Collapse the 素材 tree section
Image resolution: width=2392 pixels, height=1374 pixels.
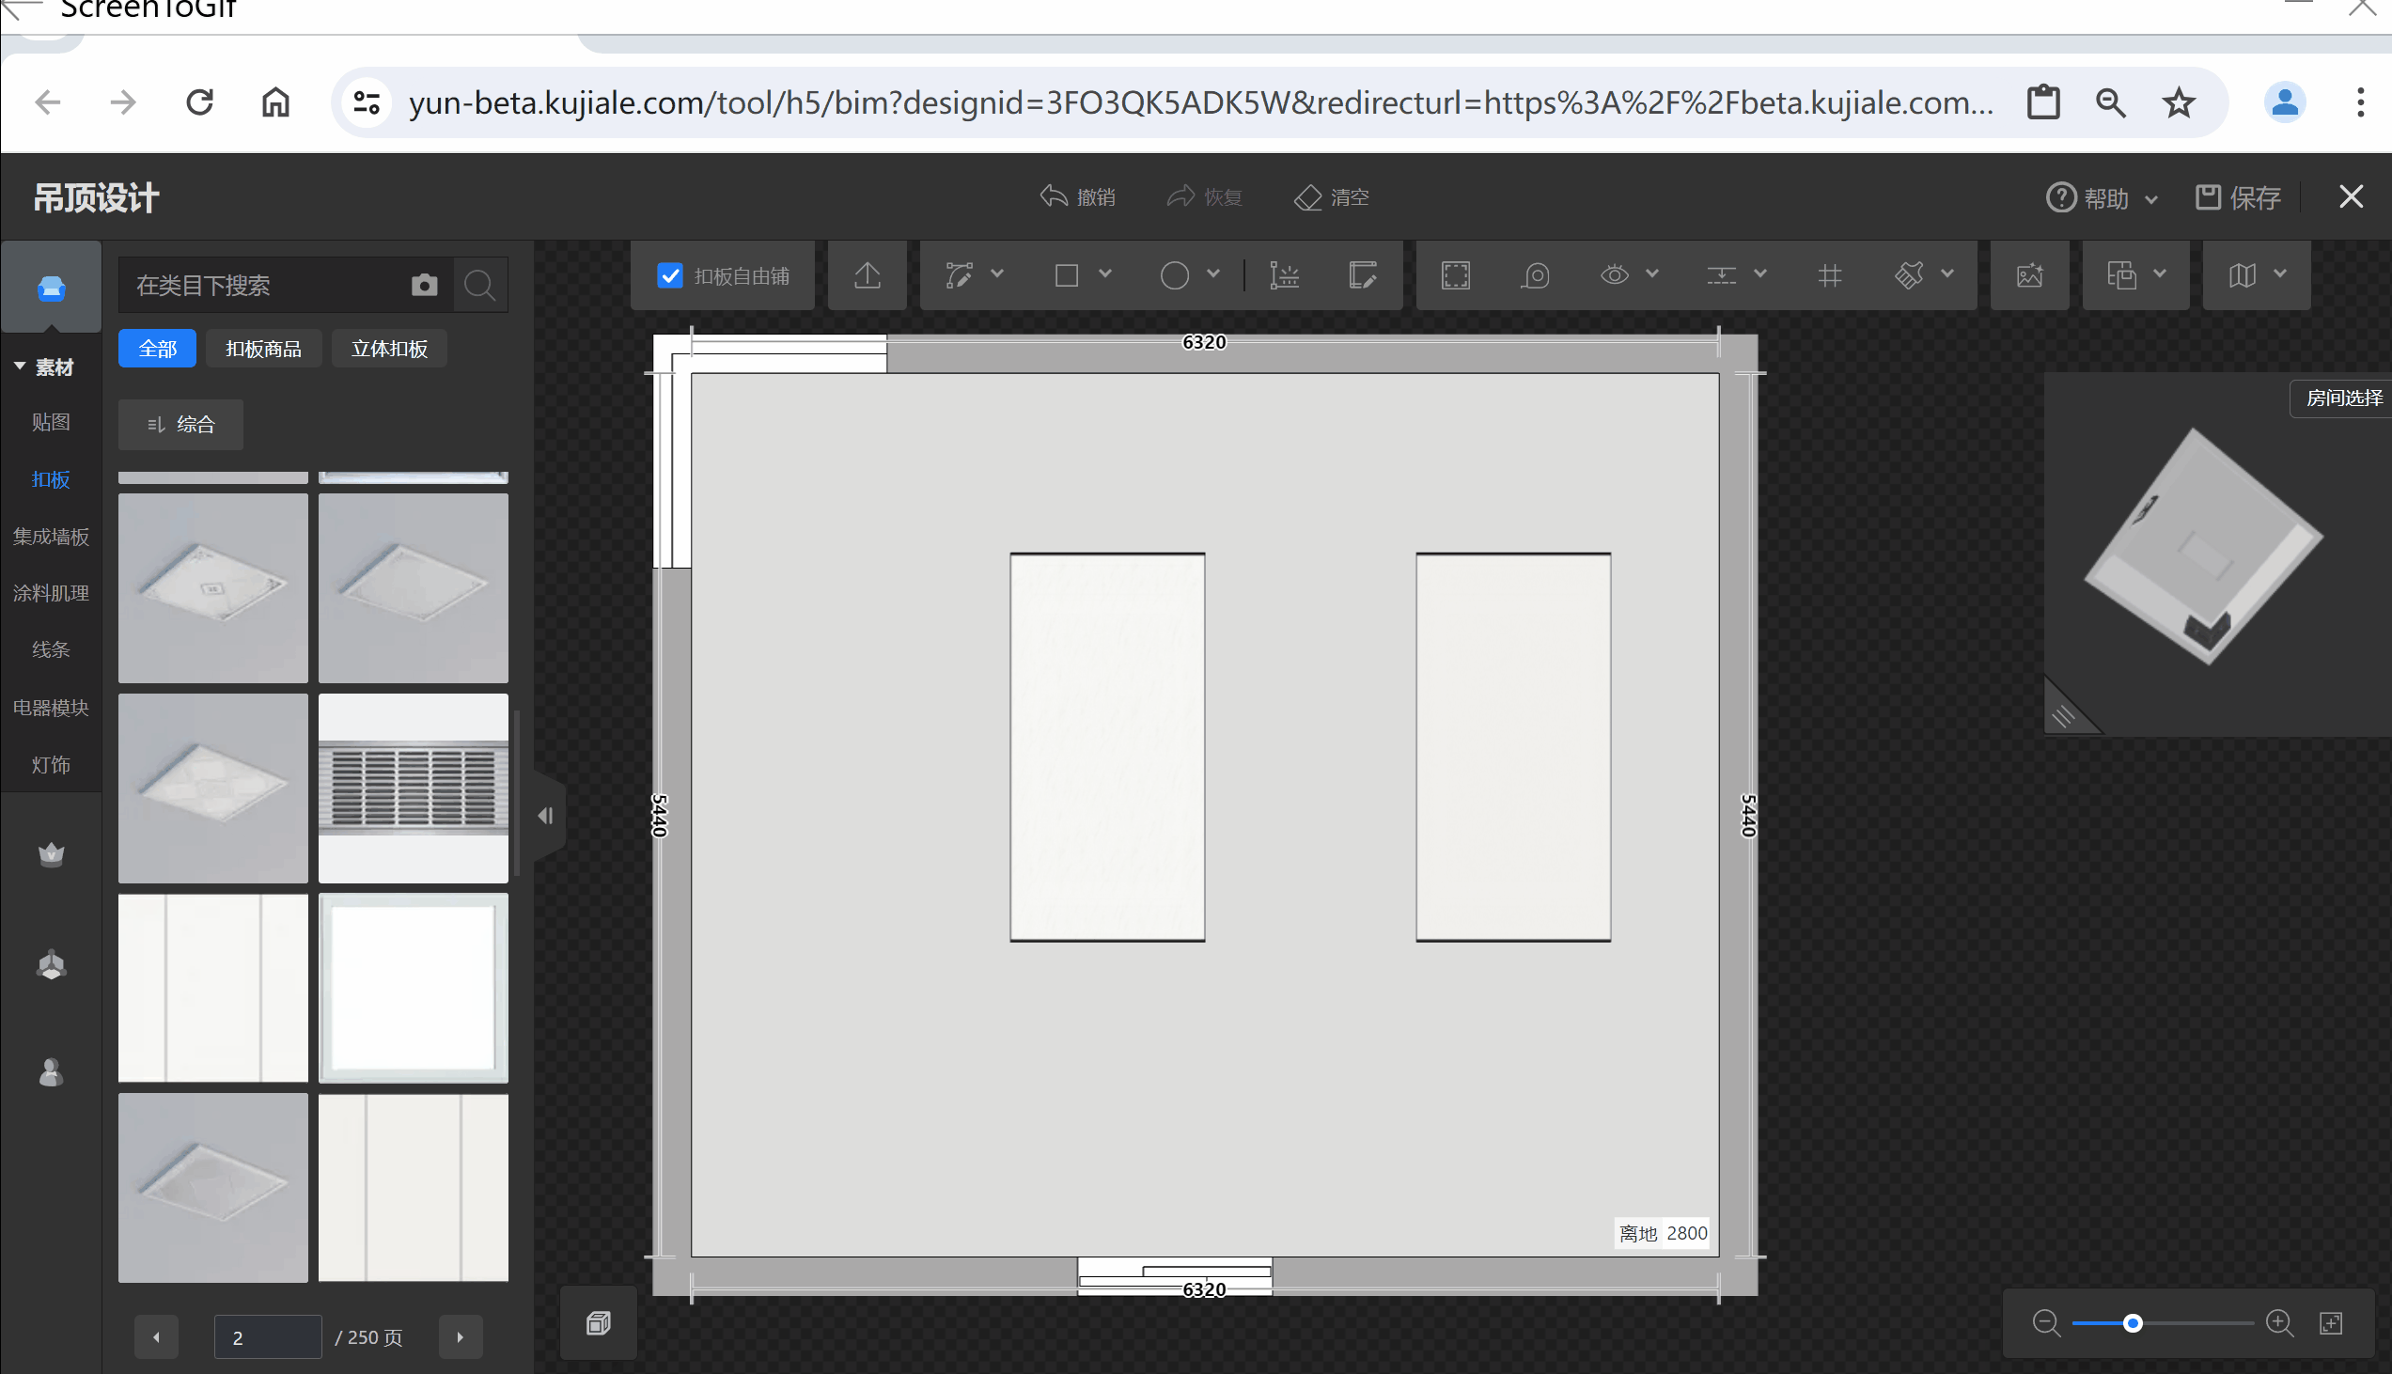coord(20,367)
